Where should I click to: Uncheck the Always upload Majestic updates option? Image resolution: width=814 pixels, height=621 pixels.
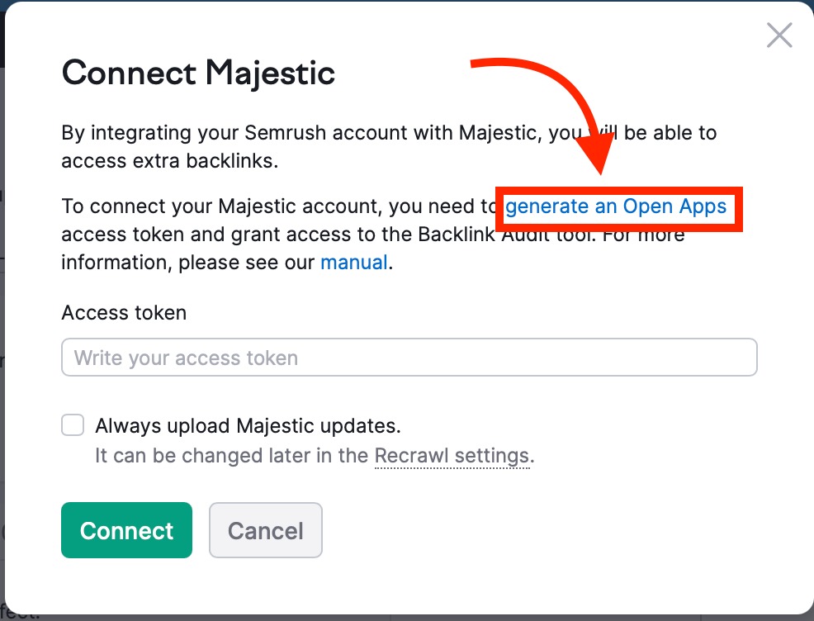(73, 424)
